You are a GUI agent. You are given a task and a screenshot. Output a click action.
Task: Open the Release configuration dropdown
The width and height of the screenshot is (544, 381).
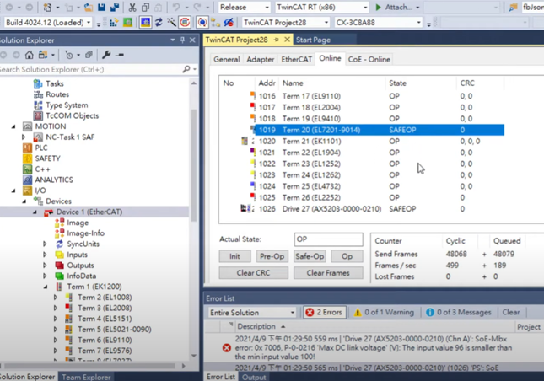244,8
